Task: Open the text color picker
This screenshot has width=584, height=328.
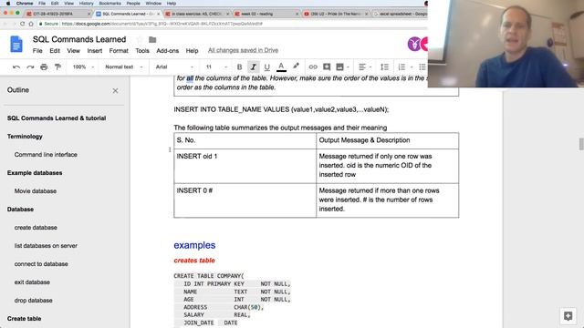Action: click(282, 67)
